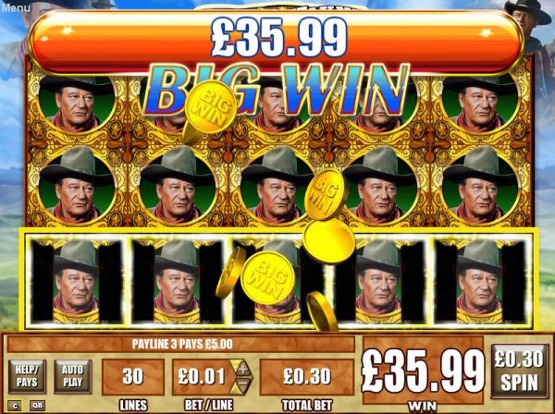Increase bet per line with plus arrow

(242, 369)
